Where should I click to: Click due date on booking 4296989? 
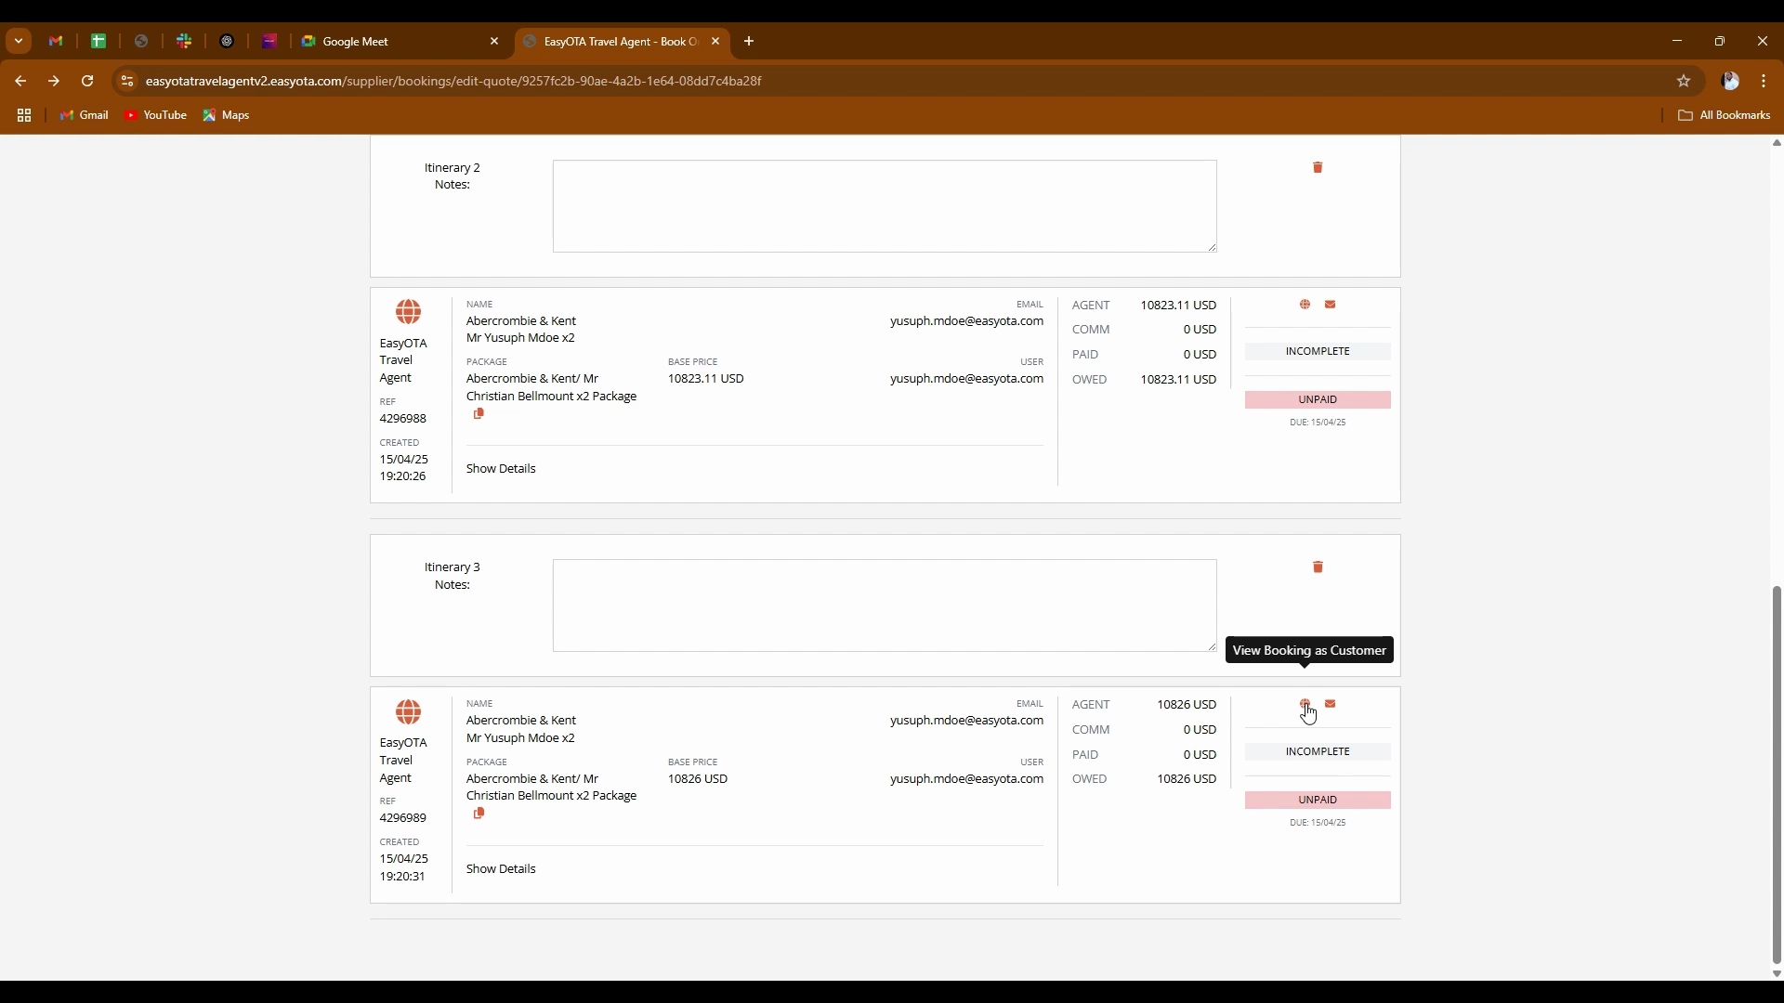click(x=1318, y=823)
